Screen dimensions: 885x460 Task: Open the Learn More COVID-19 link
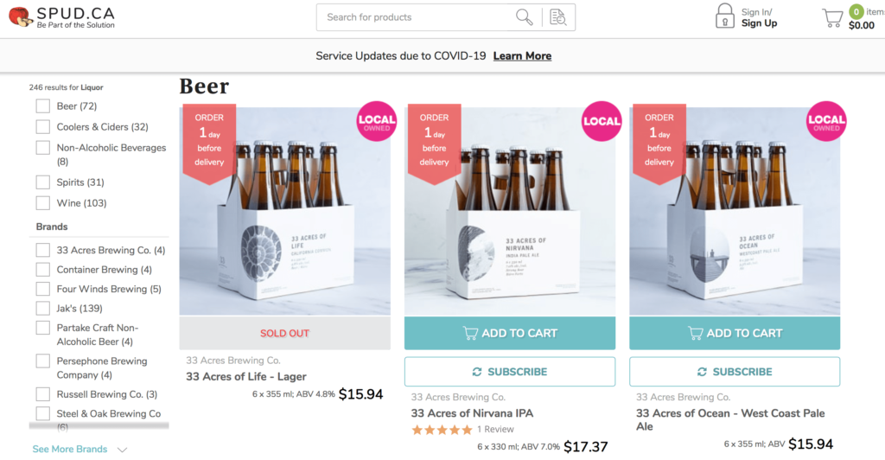coord(522,56)
